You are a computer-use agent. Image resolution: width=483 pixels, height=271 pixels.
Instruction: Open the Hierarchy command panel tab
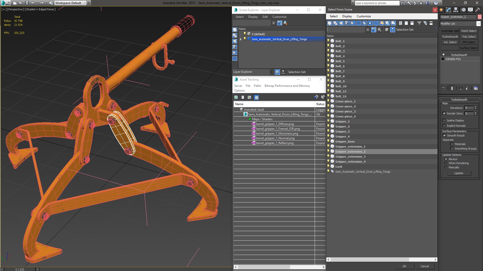click(456, 10)
